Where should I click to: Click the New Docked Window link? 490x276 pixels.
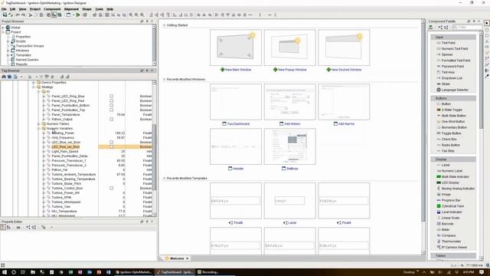pos(344,70)
